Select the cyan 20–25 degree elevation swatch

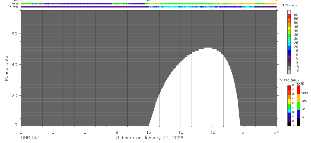coord(289,44)
